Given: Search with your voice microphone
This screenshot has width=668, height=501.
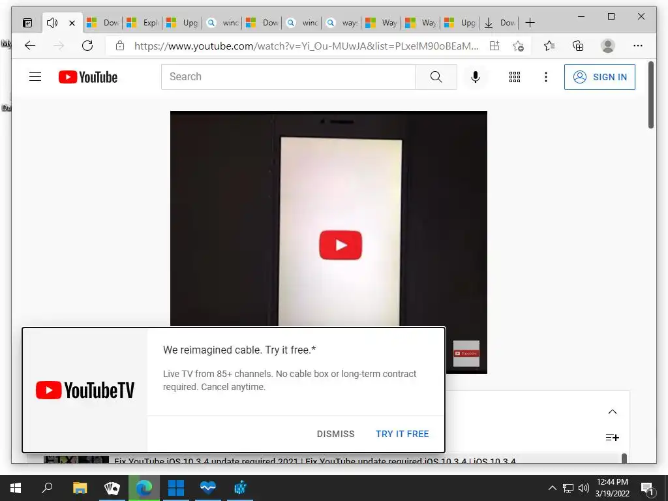Looking at the screenshot, I should pyautogui.click(x=476, y=77).
